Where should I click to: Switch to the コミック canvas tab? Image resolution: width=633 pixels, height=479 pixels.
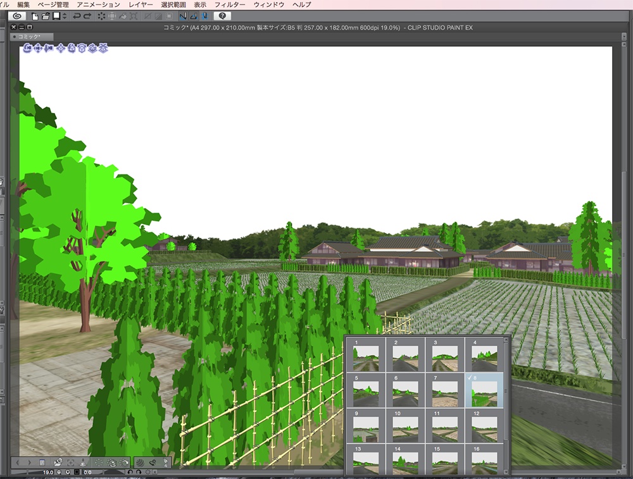click(x=28, y=36)
